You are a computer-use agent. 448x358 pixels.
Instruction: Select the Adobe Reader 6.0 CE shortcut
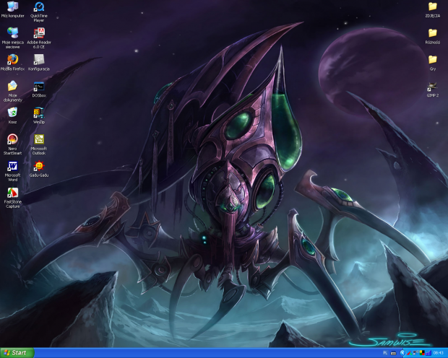(x=39, y=38)
